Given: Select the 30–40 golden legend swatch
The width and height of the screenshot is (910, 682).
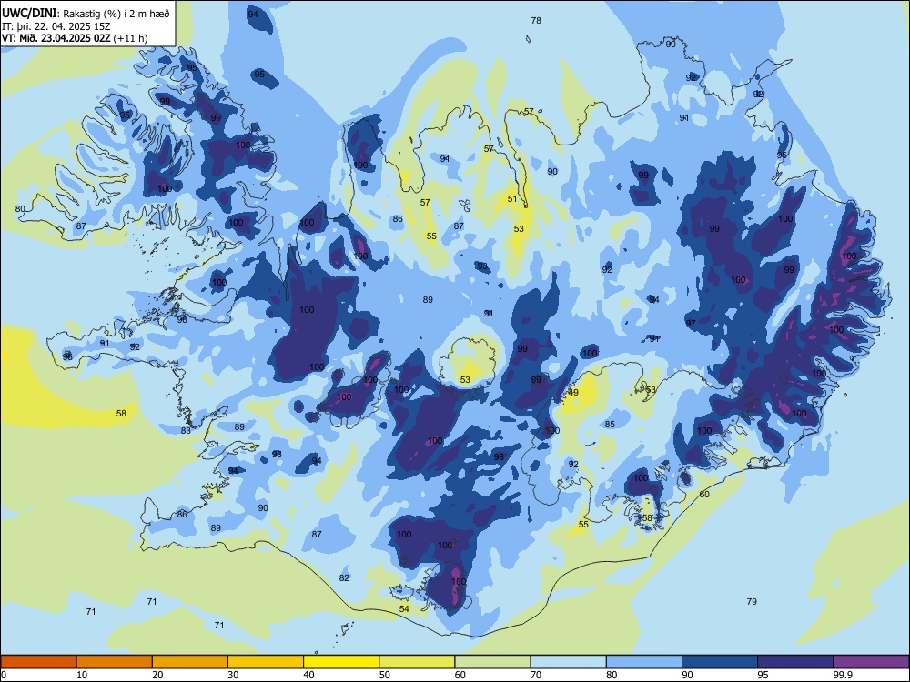Looking at the screenshot, I should (266, 662).
